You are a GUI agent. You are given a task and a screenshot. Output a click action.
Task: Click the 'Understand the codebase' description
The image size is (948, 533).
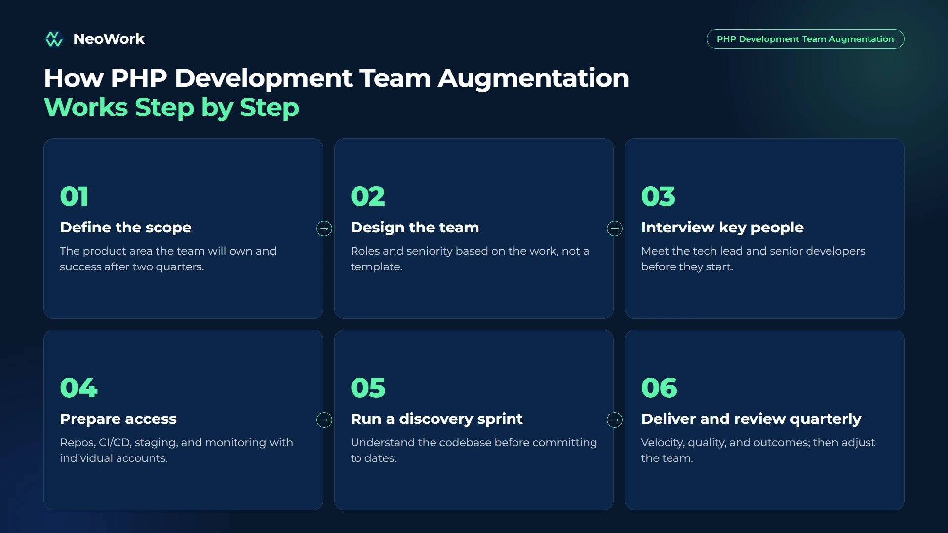pos(474,450)
